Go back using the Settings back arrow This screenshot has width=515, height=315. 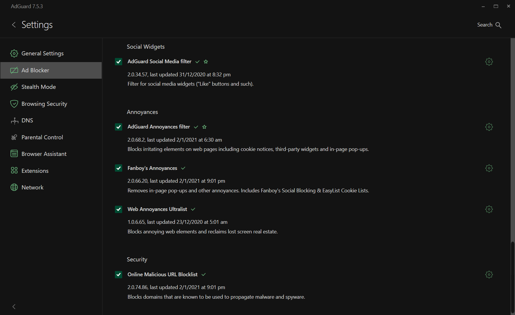point(14,25)
